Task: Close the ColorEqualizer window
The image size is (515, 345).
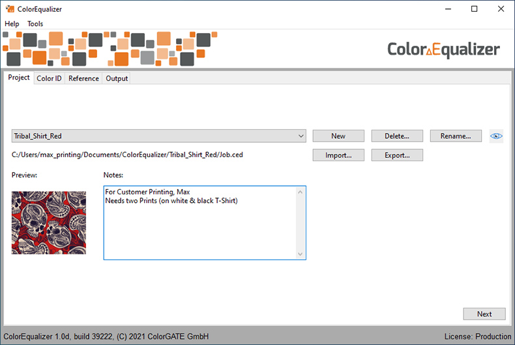Action: (501, 9)
